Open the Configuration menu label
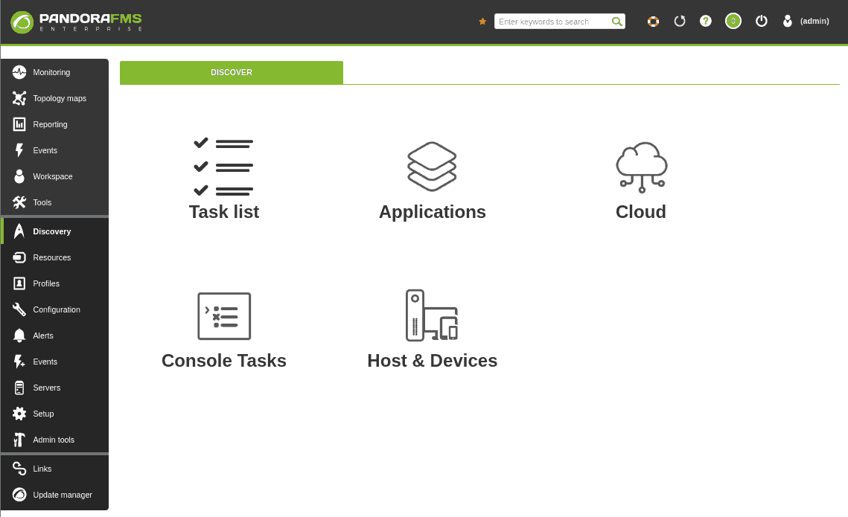The image size is (848, 517). coord(57,309)
